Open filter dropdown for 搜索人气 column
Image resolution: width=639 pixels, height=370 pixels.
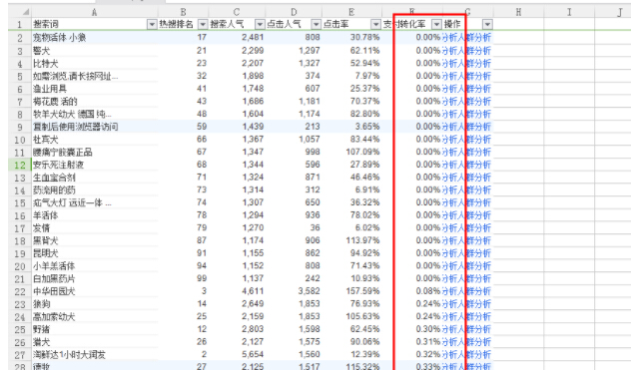(x=260, y=24)
